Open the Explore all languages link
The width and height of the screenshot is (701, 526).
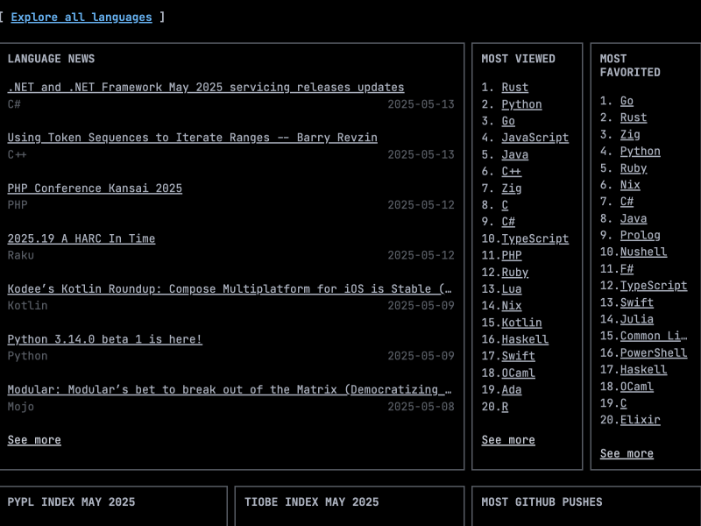(x=81, y=17)
